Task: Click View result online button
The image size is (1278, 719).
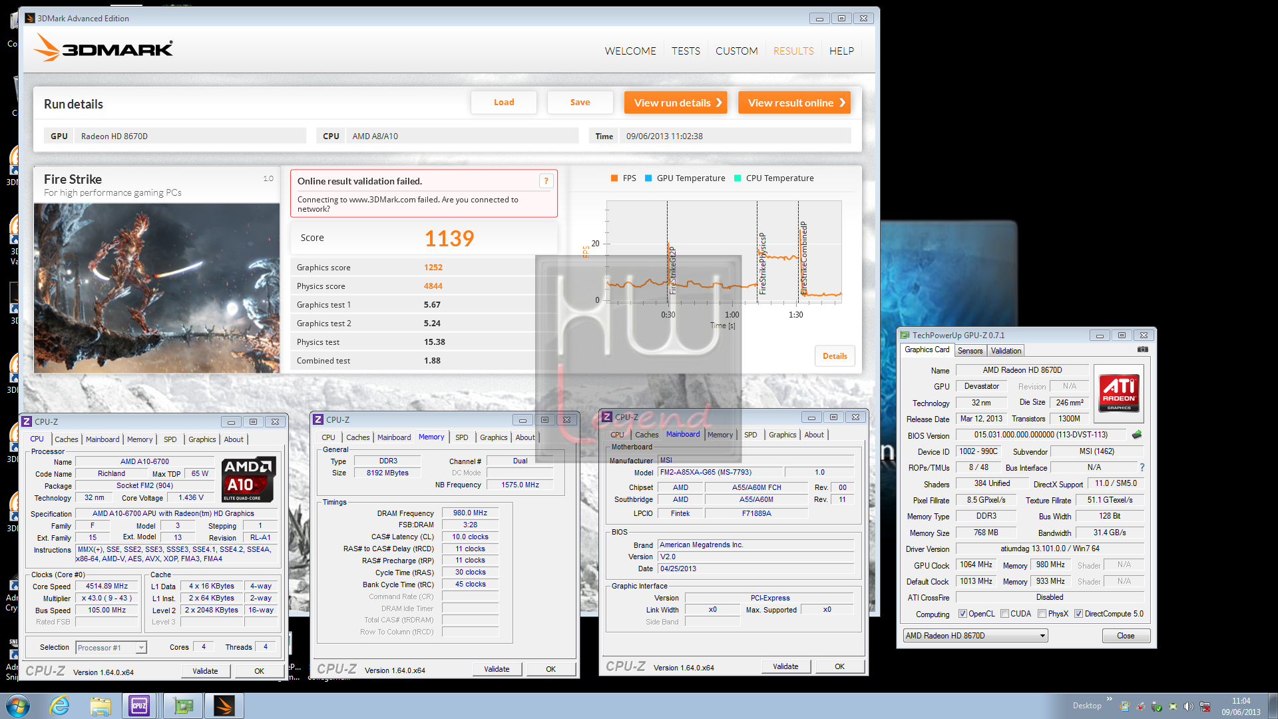Action: click(794, 103)
